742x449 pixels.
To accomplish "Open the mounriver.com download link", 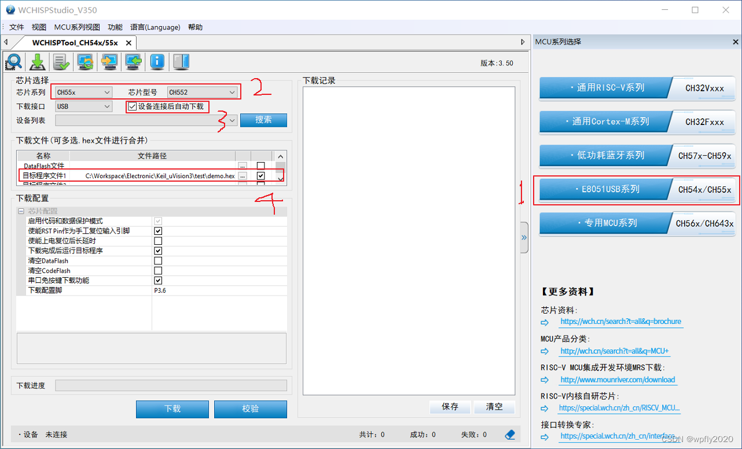I will [x=618, y=380].
